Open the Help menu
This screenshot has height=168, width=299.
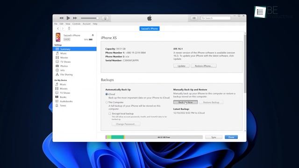95,24
